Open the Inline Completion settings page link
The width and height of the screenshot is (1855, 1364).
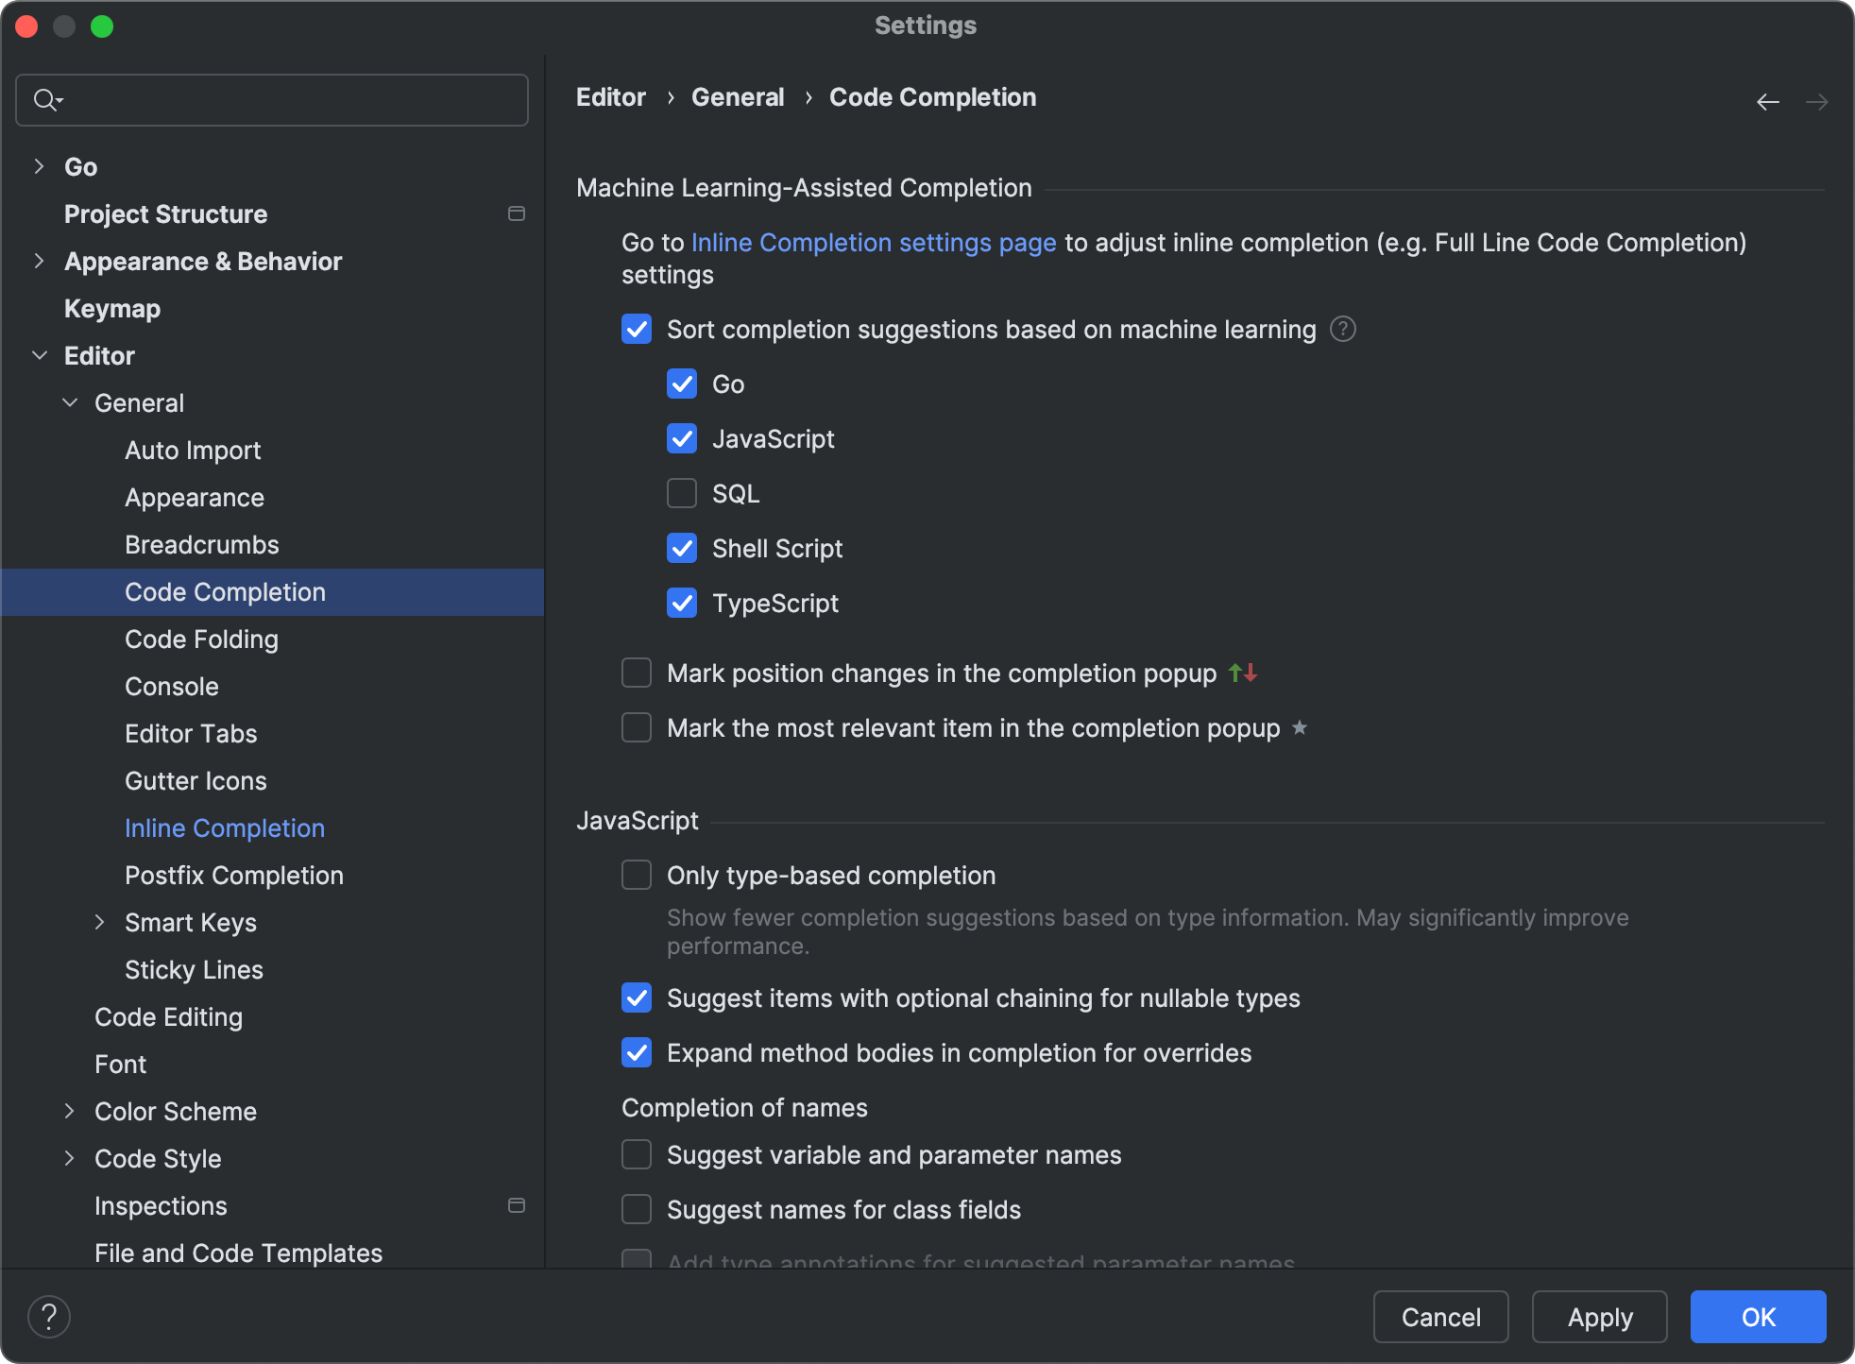click(874, 243)
